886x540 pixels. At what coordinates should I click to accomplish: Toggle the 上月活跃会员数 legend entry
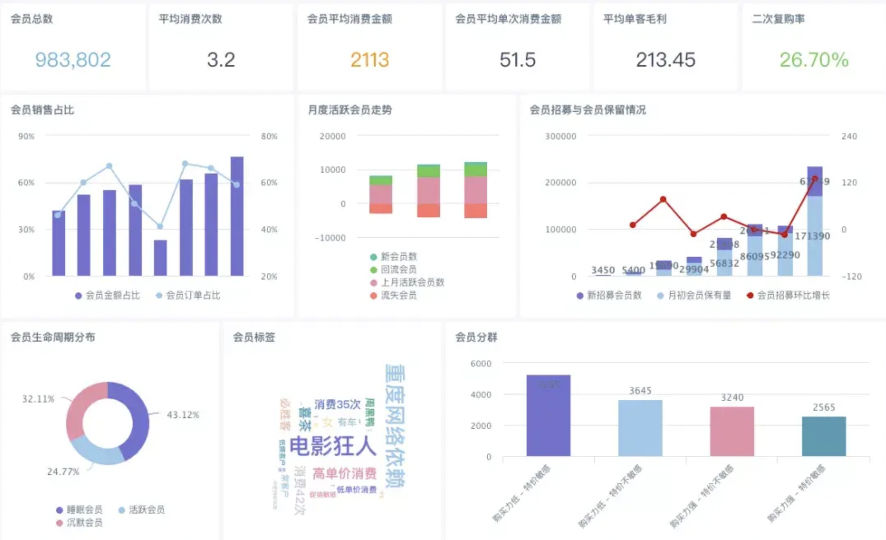[407, 282]
